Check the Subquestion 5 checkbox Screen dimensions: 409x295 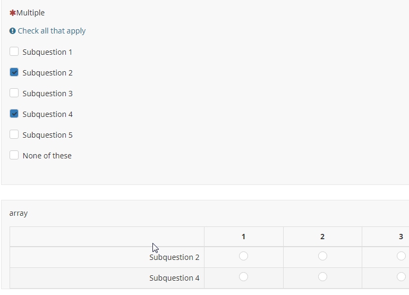[x=14, y=134]
